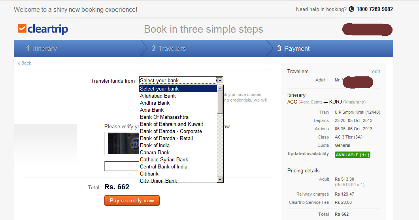Click the captcha verification image

click(x=123, y=143)
